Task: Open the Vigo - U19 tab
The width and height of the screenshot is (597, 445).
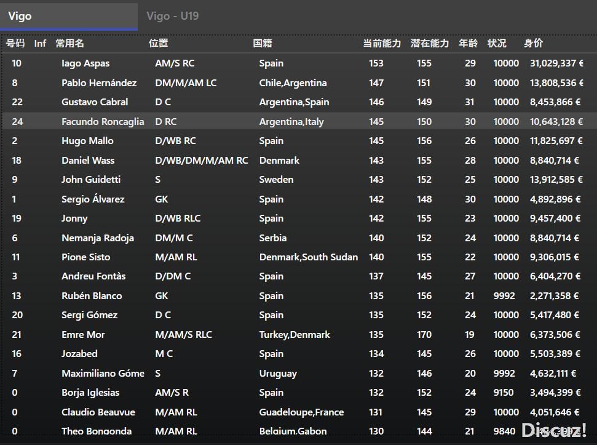Action: pos(173,16)
